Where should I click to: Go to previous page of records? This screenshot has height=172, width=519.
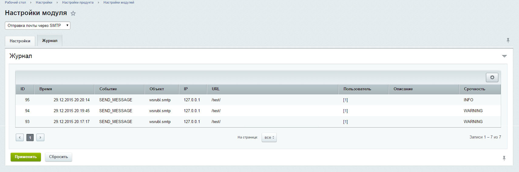(x=20, y=138)
